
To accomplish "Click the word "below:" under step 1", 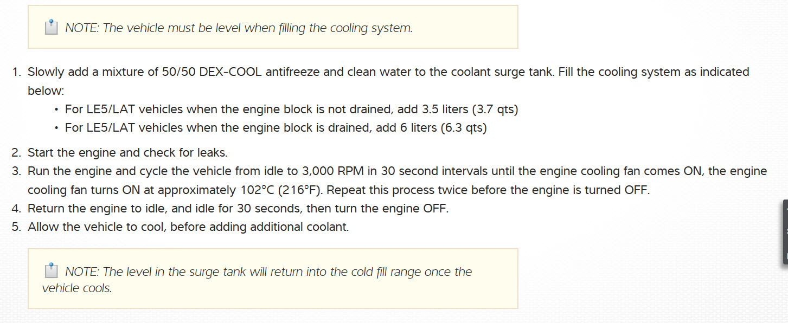I will (x=46, y=91).
